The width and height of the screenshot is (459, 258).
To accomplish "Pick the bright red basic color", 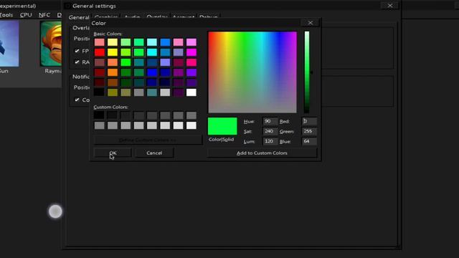I will pos(99,52).
